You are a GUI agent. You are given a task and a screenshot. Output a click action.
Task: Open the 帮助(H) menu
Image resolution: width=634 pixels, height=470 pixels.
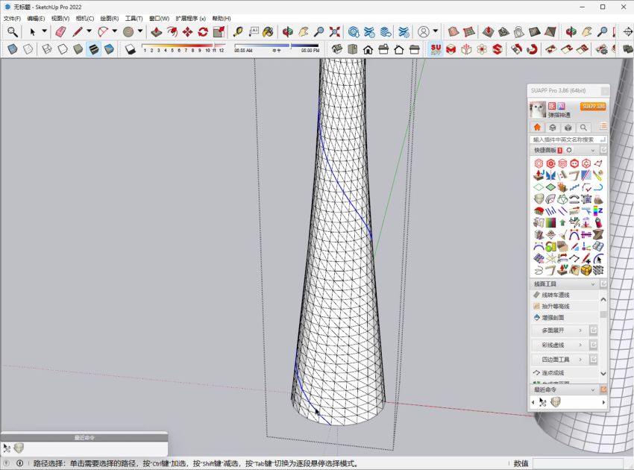pos(222,19)
